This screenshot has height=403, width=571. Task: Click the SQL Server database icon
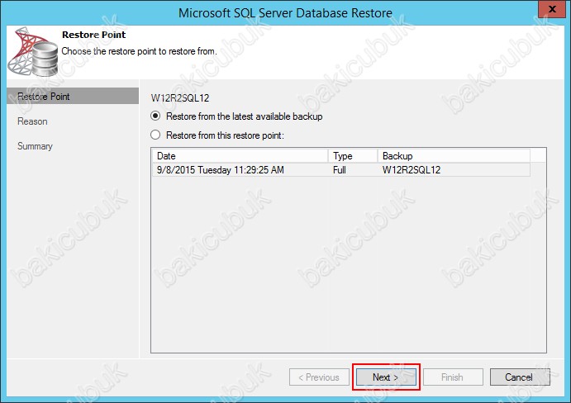(x=33, y=51)
